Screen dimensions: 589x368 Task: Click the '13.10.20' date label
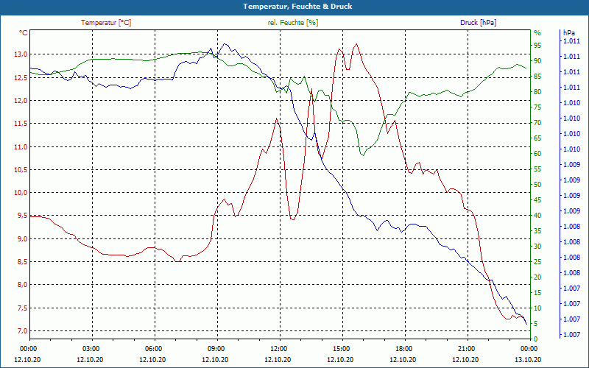(528, 359)
